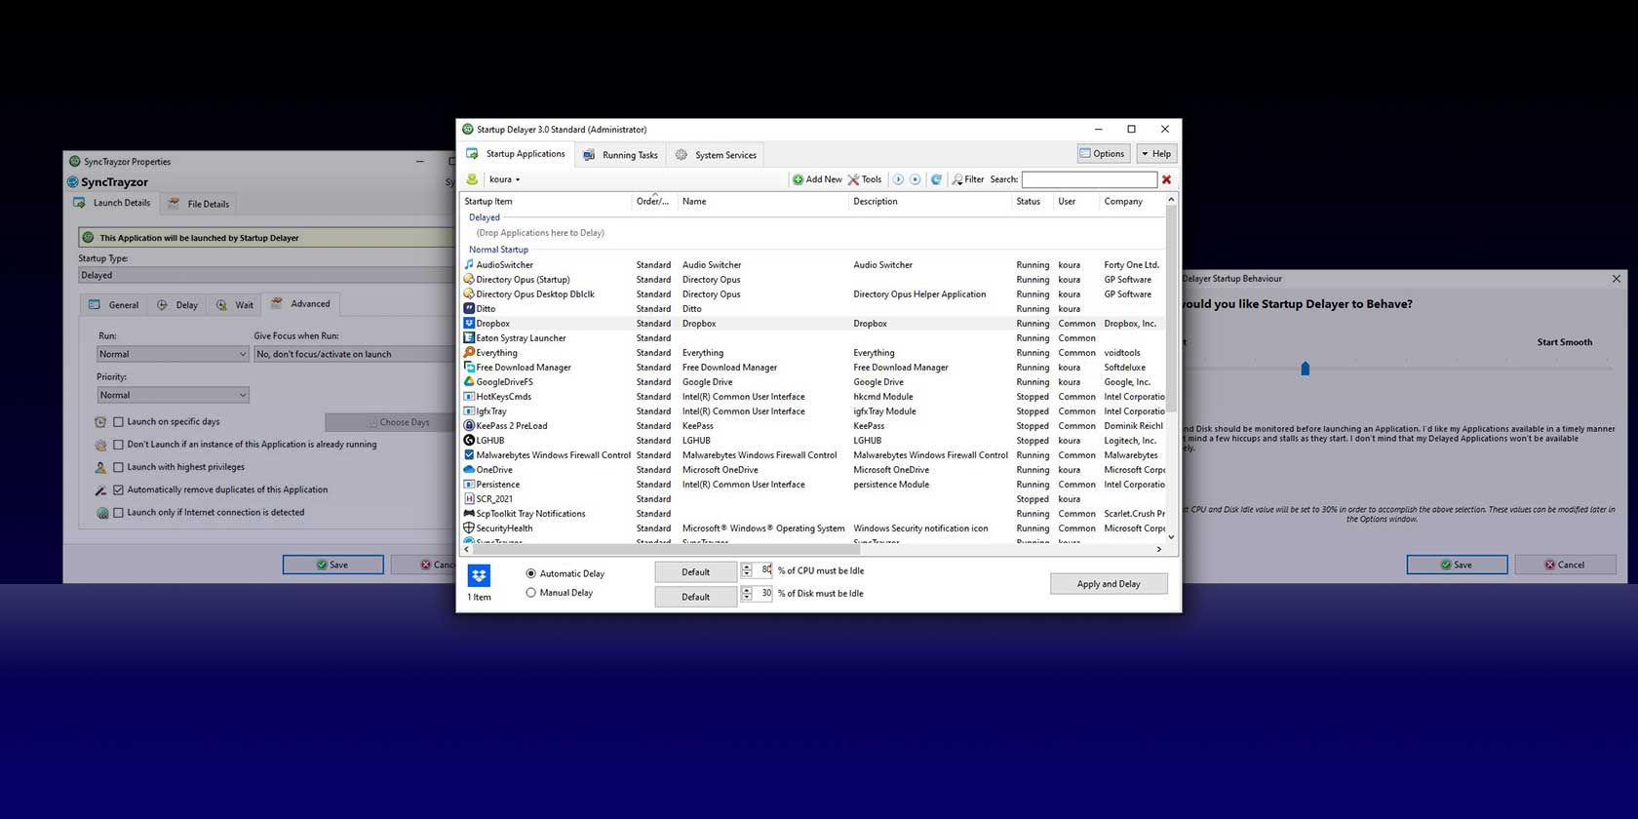
Task: Open the Delay tab in SyncTrayzor Properties
Action: (177, 305)
